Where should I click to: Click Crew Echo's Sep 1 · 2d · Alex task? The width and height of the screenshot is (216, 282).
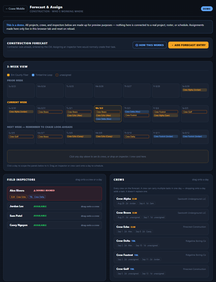tap(125, 232)
